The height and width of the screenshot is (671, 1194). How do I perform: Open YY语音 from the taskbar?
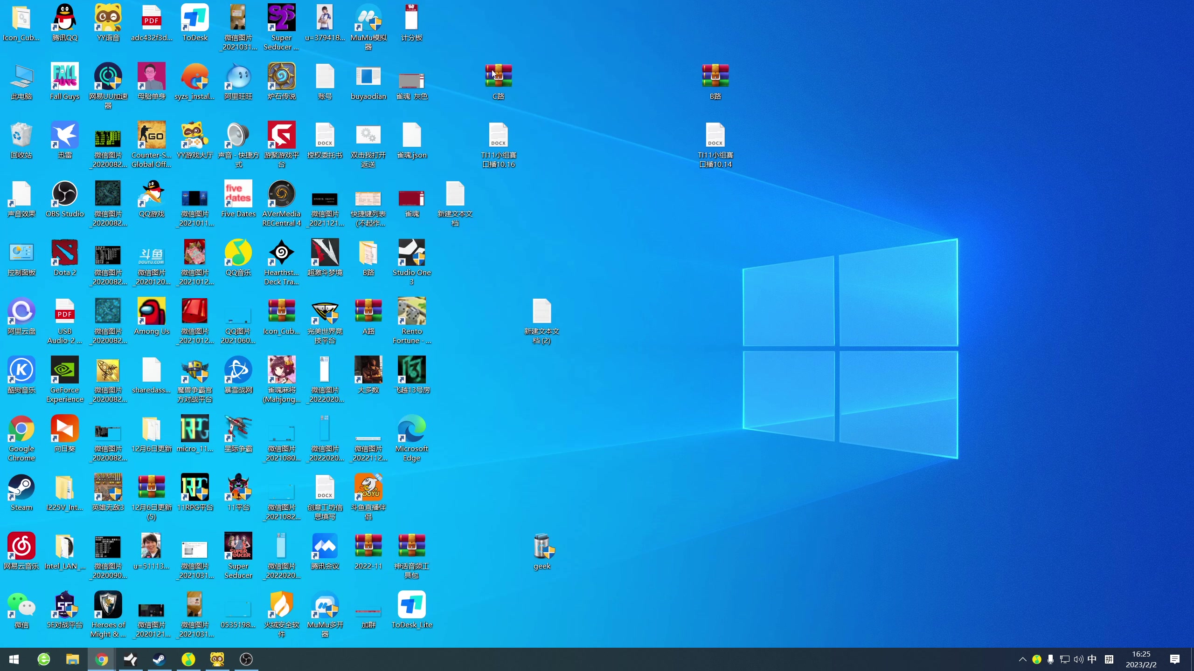(217, 659)
